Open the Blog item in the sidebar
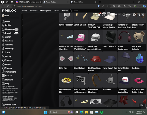This screenshot has width=147, height=115. click(5, 84)
